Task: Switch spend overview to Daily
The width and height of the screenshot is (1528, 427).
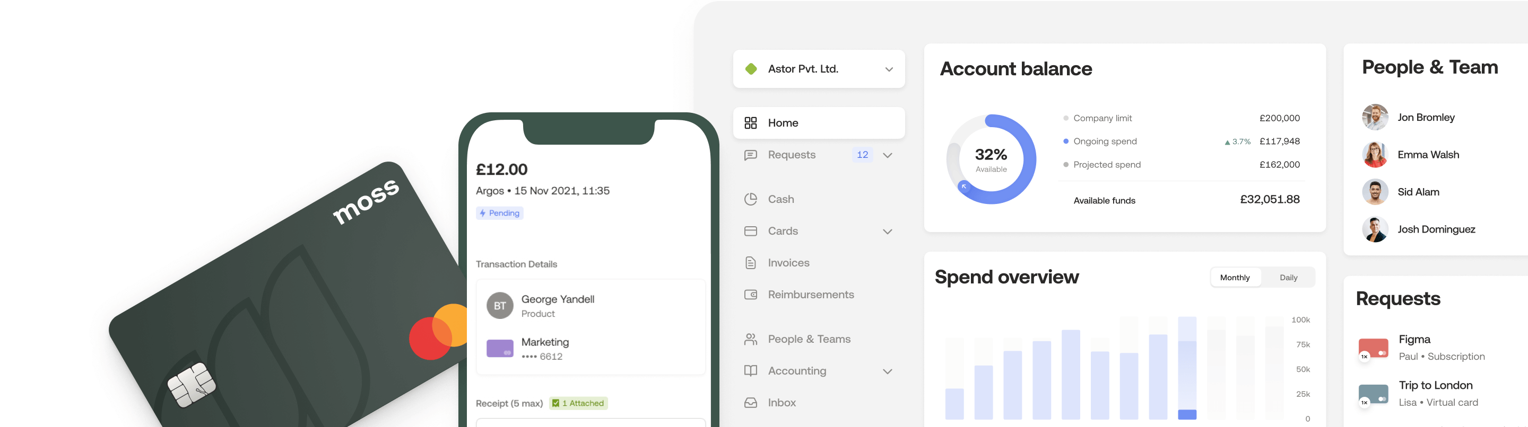Action: 1288,277
